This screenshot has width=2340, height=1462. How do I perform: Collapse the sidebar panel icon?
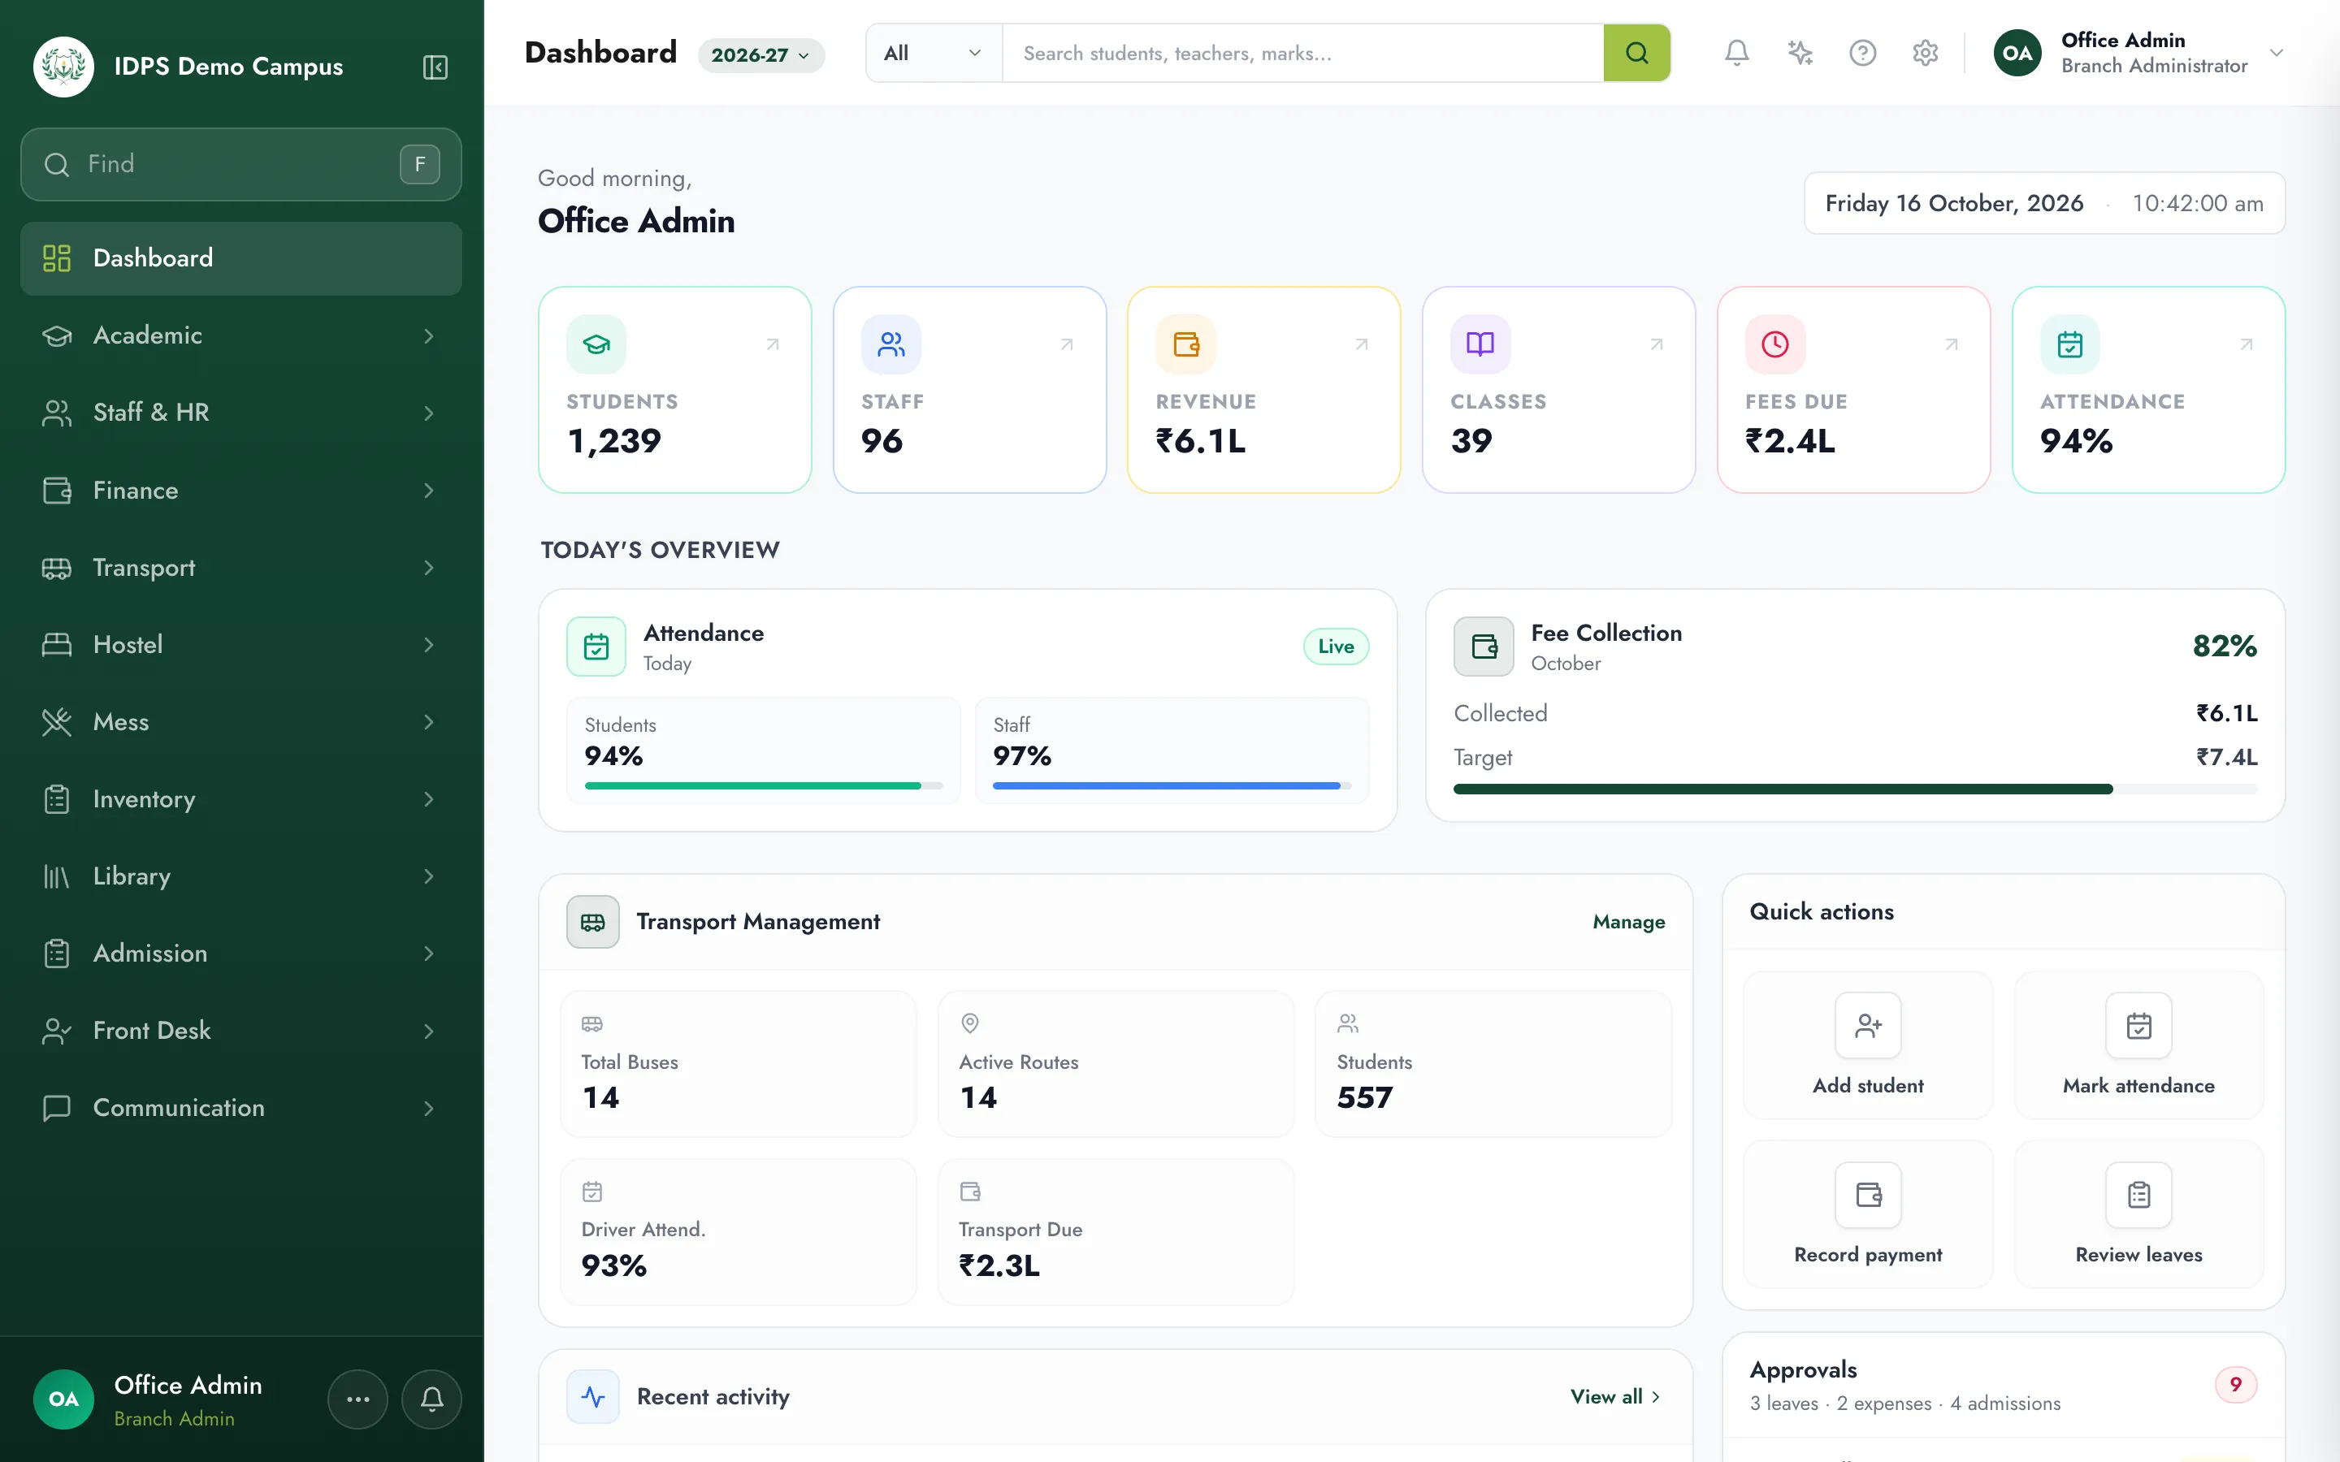(x=435, y=67)
